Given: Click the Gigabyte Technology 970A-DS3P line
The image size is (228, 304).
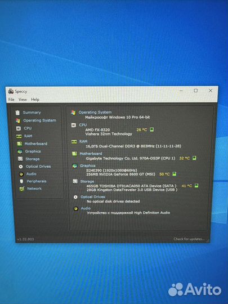Looking at the screenshot, I should point(131,158).
